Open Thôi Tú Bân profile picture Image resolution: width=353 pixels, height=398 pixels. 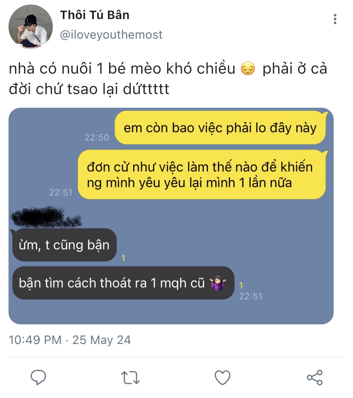point(31,27)
